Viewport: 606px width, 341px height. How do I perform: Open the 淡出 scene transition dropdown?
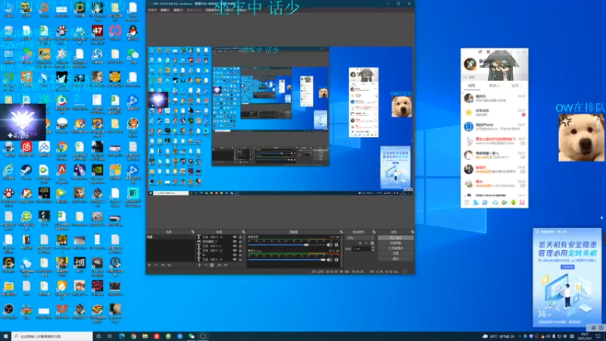[x=361, y=238]
